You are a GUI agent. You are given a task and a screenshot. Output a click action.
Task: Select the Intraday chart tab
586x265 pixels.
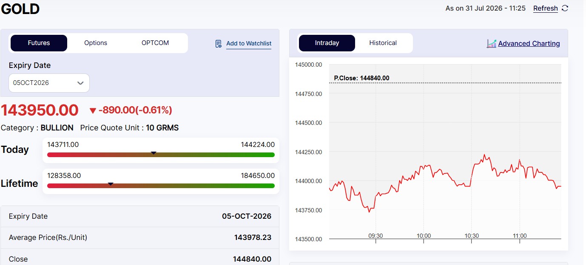[327, 43]
